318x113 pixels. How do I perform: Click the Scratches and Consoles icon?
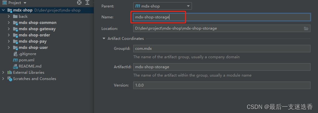(10, 79)
